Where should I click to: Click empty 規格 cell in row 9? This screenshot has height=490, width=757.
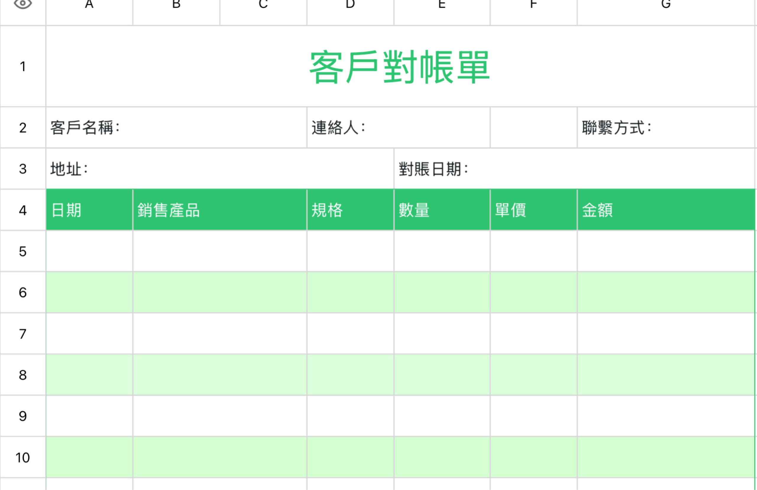(x=350, y=416)
